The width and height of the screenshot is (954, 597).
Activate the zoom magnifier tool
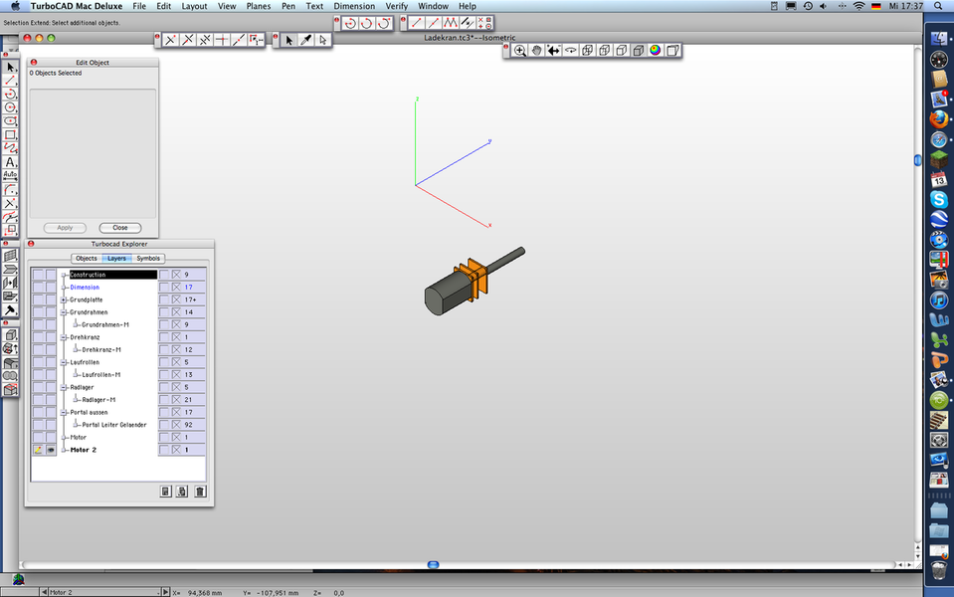[x=519, y=50]
